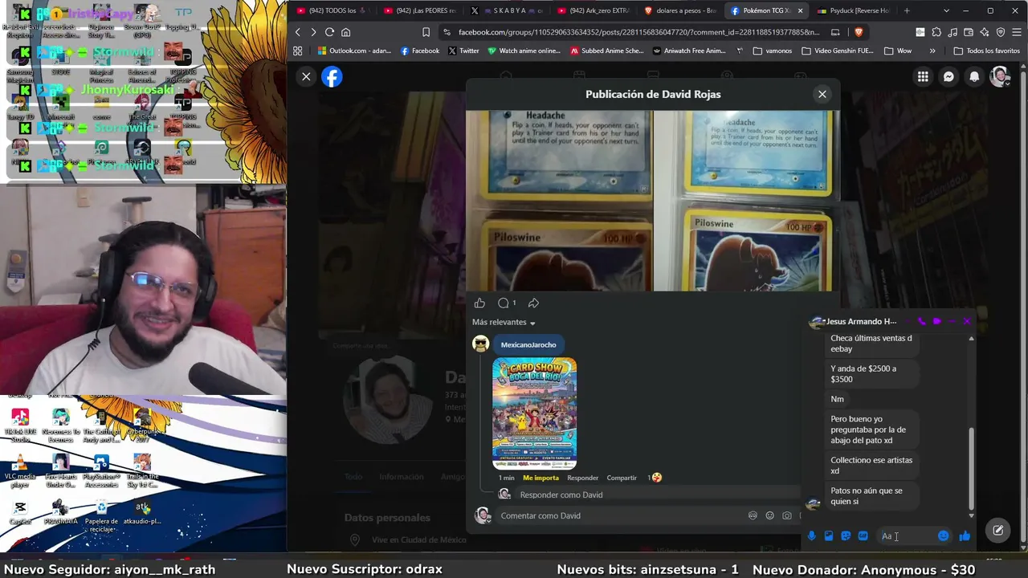Bookmark this page with the bookmark icon
1028x578 pixels.
[x=426, y=32]
